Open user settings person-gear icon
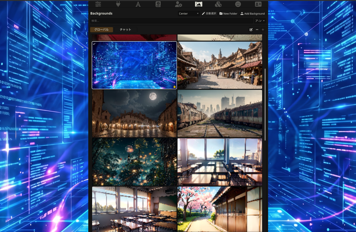Screen dimensions: 356x232 pos(178,4)
